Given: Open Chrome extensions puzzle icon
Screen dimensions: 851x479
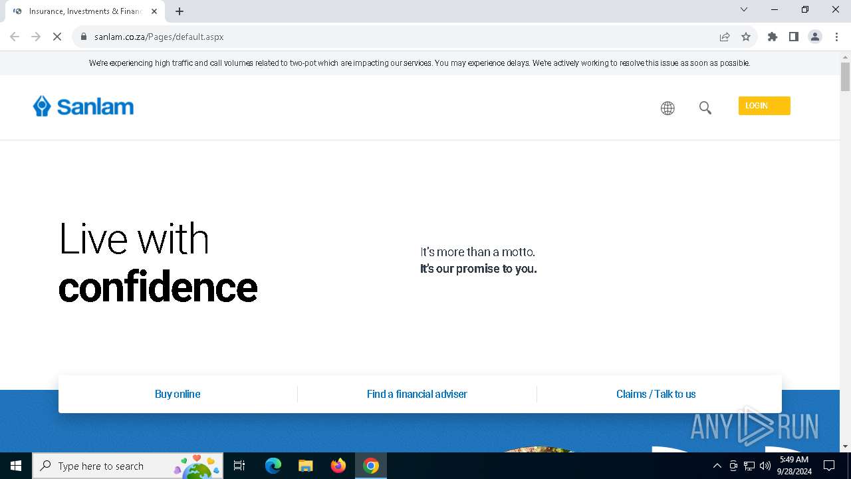Looking at the screenshot, I should [x=773, y=37].
